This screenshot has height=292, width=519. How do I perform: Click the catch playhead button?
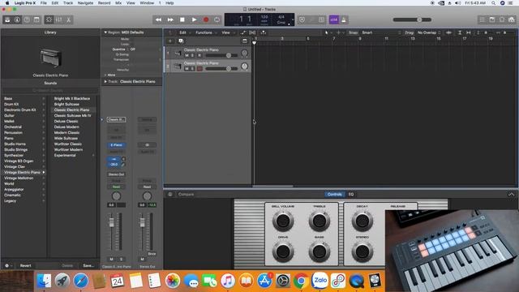(x=263, y=32)
